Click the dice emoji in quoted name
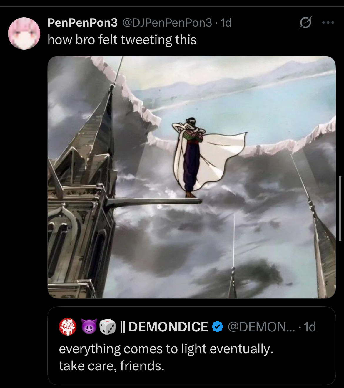This screenshot has height=388, width=344. pyautogui.click(x=108, y=327)
